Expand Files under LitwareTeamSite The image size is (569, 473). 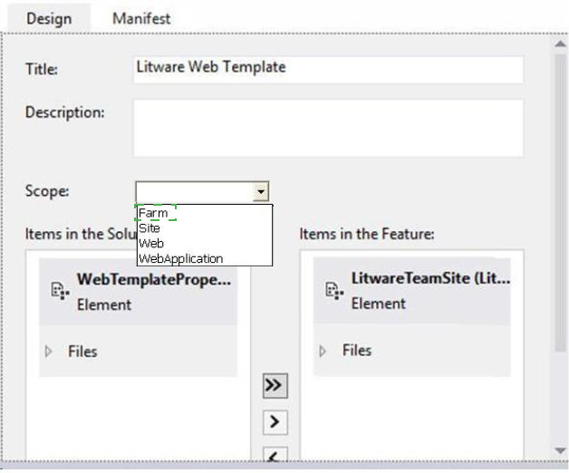[323, 351]
